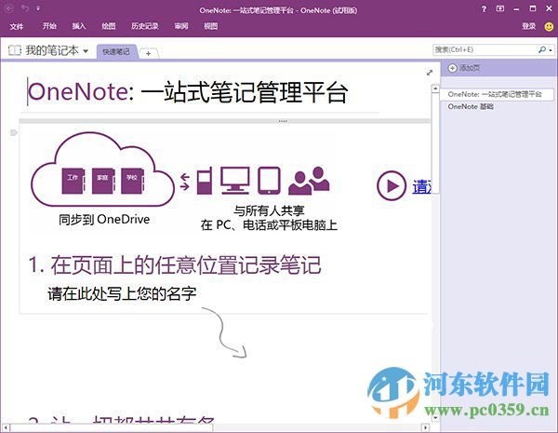558x433 pixels.
Task: Select page OneNote: 一站式笔记管理平台 in list
Action: [x=496, y=94]
